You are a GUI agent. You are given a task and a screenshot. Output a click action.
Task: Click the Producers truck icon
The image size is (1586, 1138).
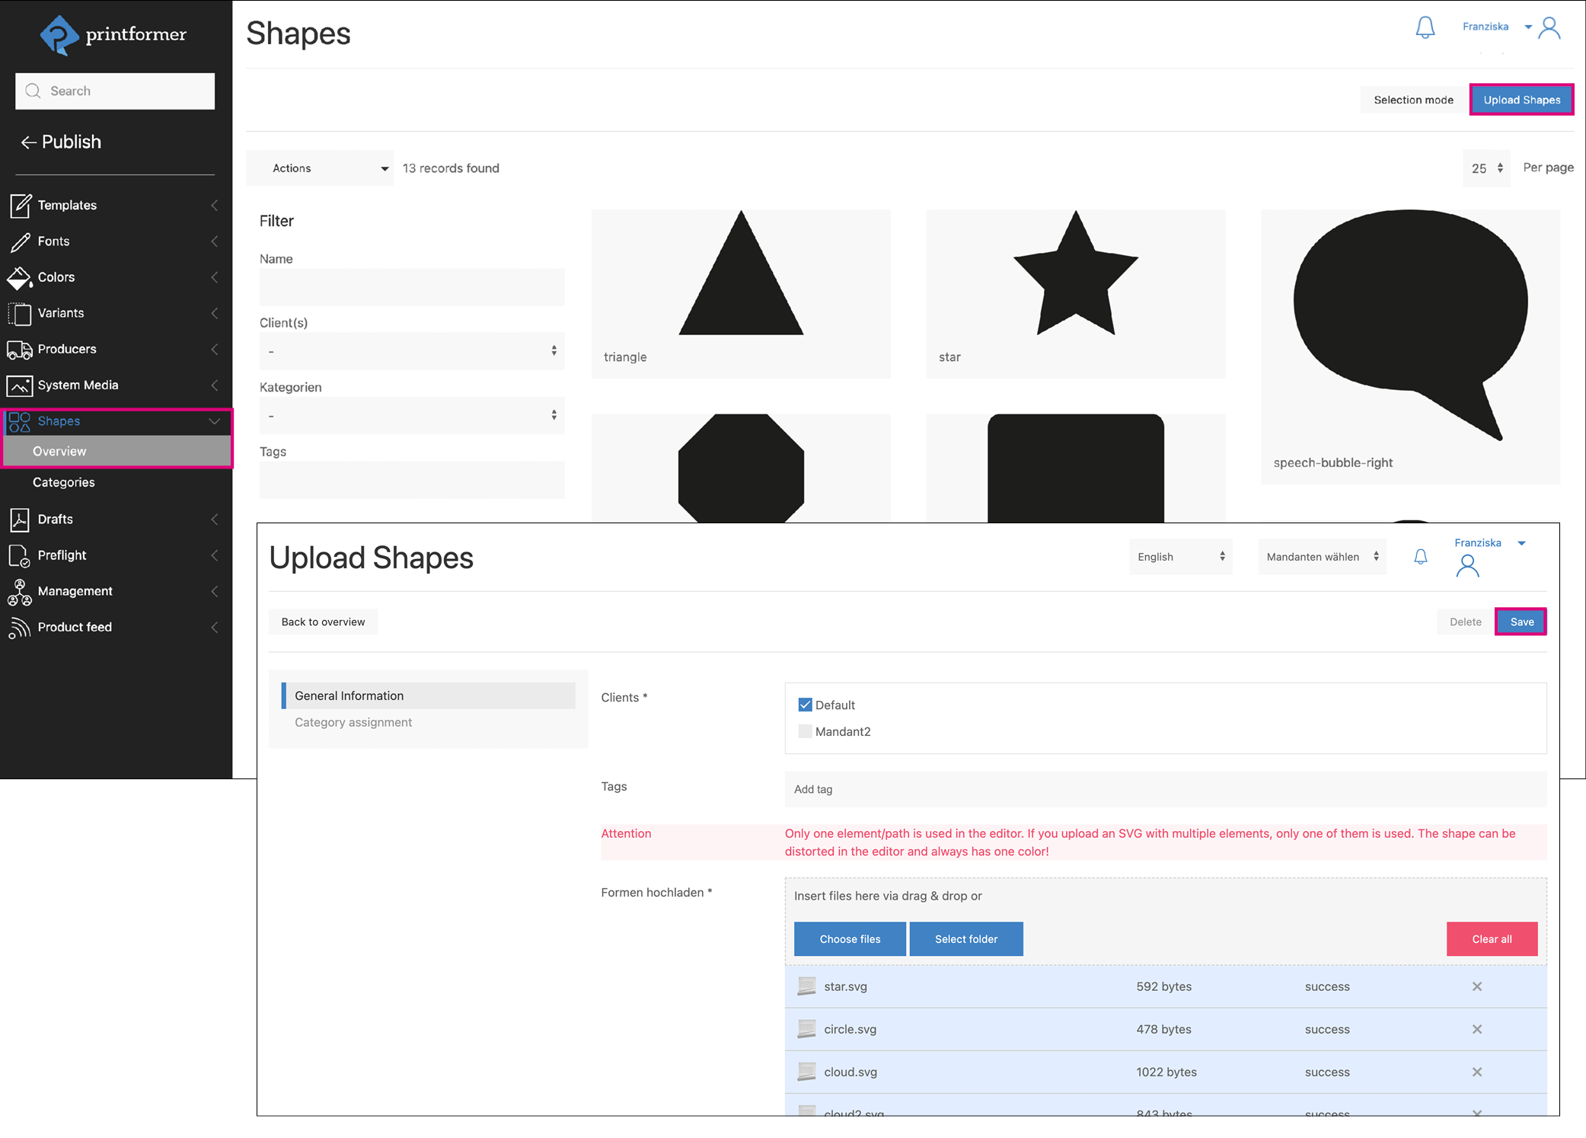click(20, 350)
